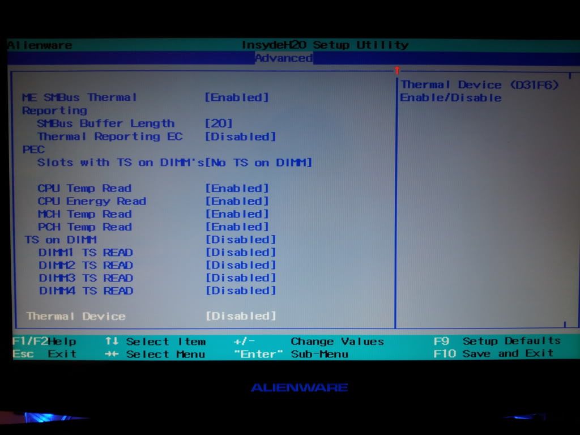Click the F1/F2 Help hint

[x=44, y=341]
